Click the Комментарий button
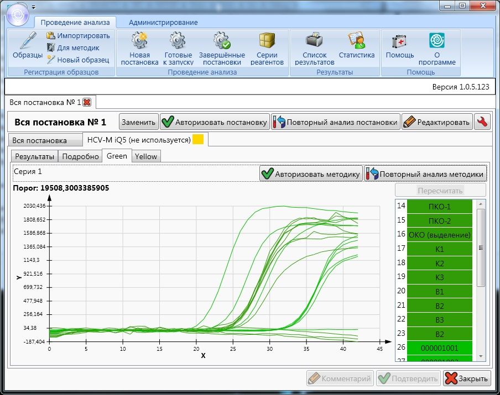 (340, 378)
